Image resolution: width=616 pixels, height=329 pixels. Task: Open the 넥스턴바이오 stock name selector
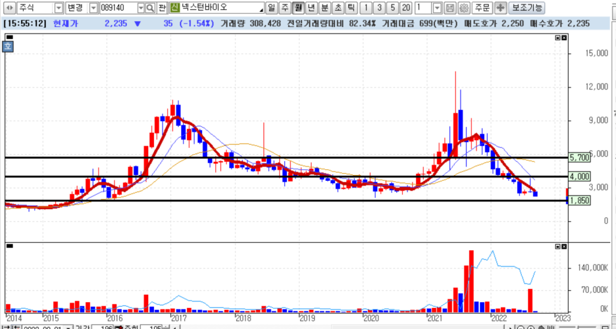tap(222, 7)
